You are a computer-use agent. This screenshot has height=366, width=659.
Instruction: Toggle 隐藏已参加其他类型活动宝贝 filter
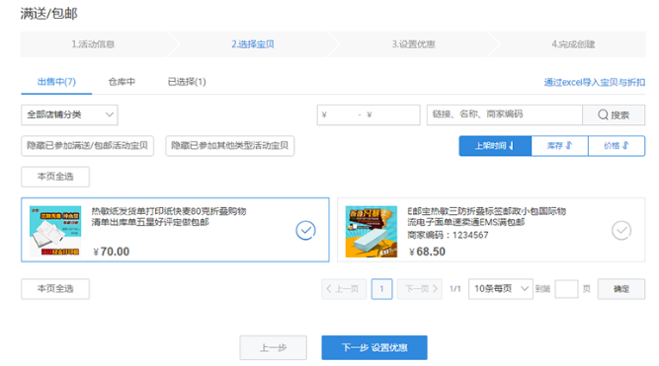tap(230, 146)
